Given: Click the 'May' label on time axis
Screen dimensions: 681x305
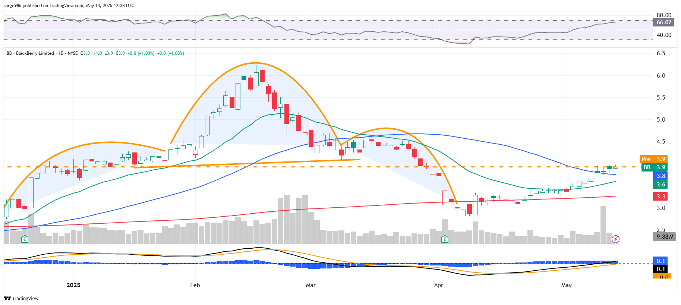Looking at the screenshot, I should [x=566, y=285].
